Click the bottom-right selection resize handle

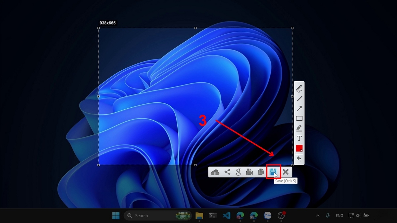pos(292,165)
